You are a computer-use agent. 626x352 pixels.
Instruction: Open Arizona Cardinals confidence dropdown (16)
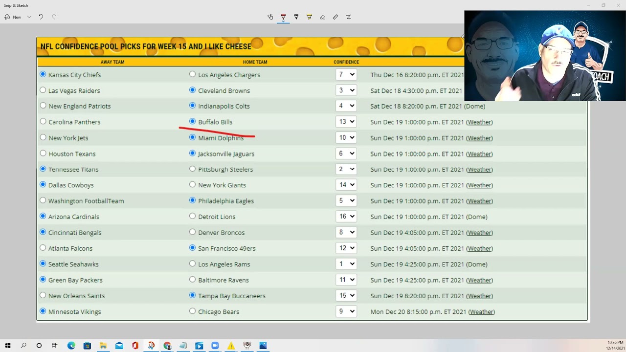[x=346, y=216]
